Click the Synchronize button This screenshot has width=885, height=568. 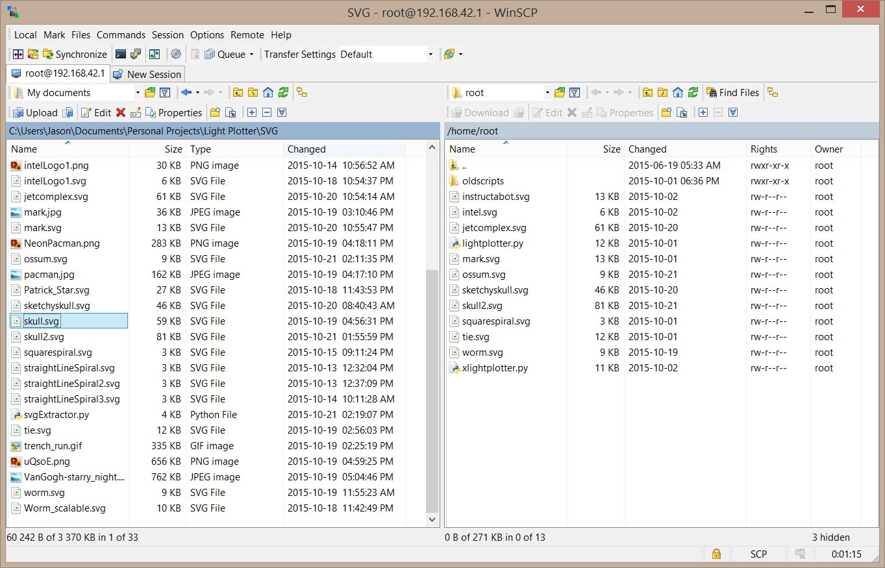click(x=75, y=55)
